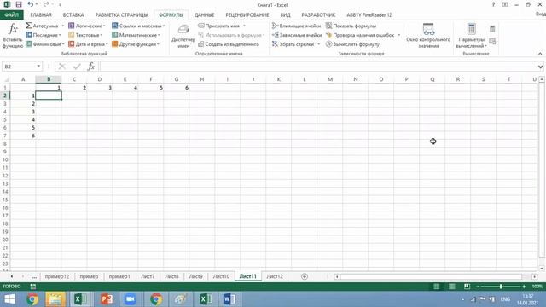Switch to the Review (РЕЦЕНЗИРОВАНИЕ) tab
Viewport: 546px width, 307px height.
[x=247, y=15]
